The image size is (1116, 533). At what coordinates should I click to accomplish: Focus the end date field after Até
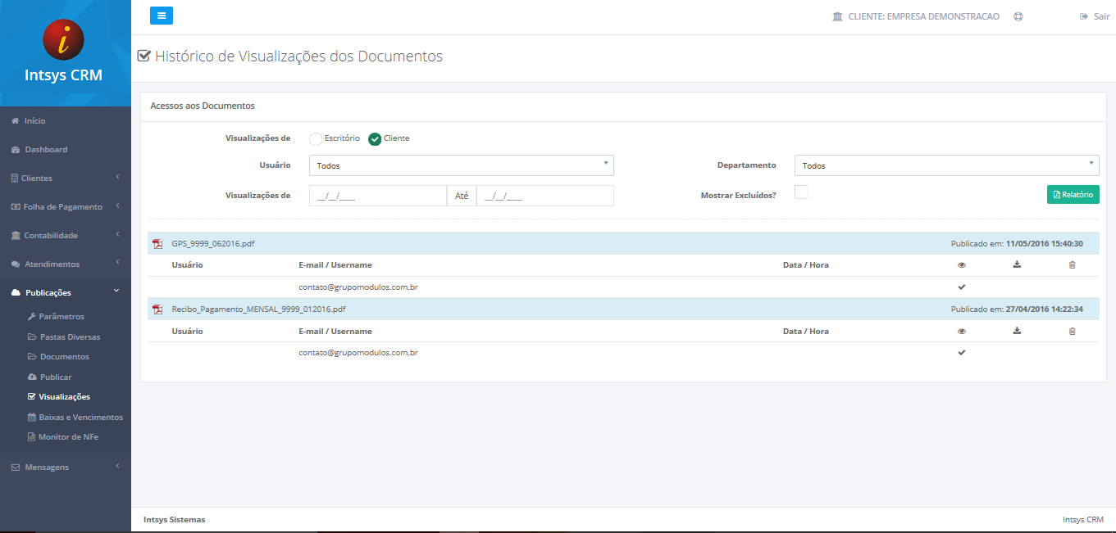pyautogui.click(x=545, y=196)
